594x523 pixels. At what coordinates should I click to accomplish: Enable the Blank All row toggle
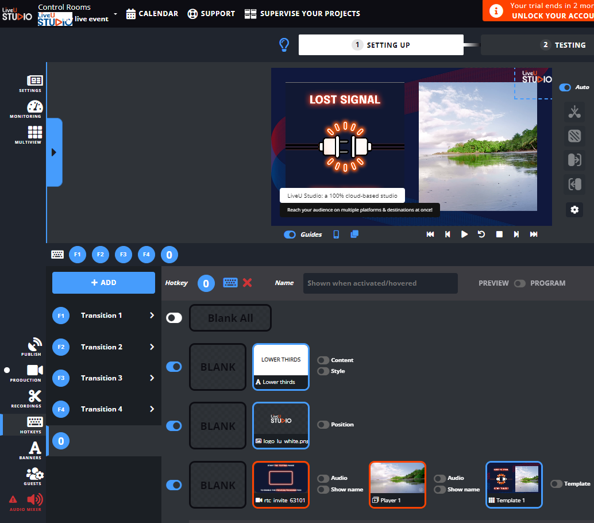174,318
